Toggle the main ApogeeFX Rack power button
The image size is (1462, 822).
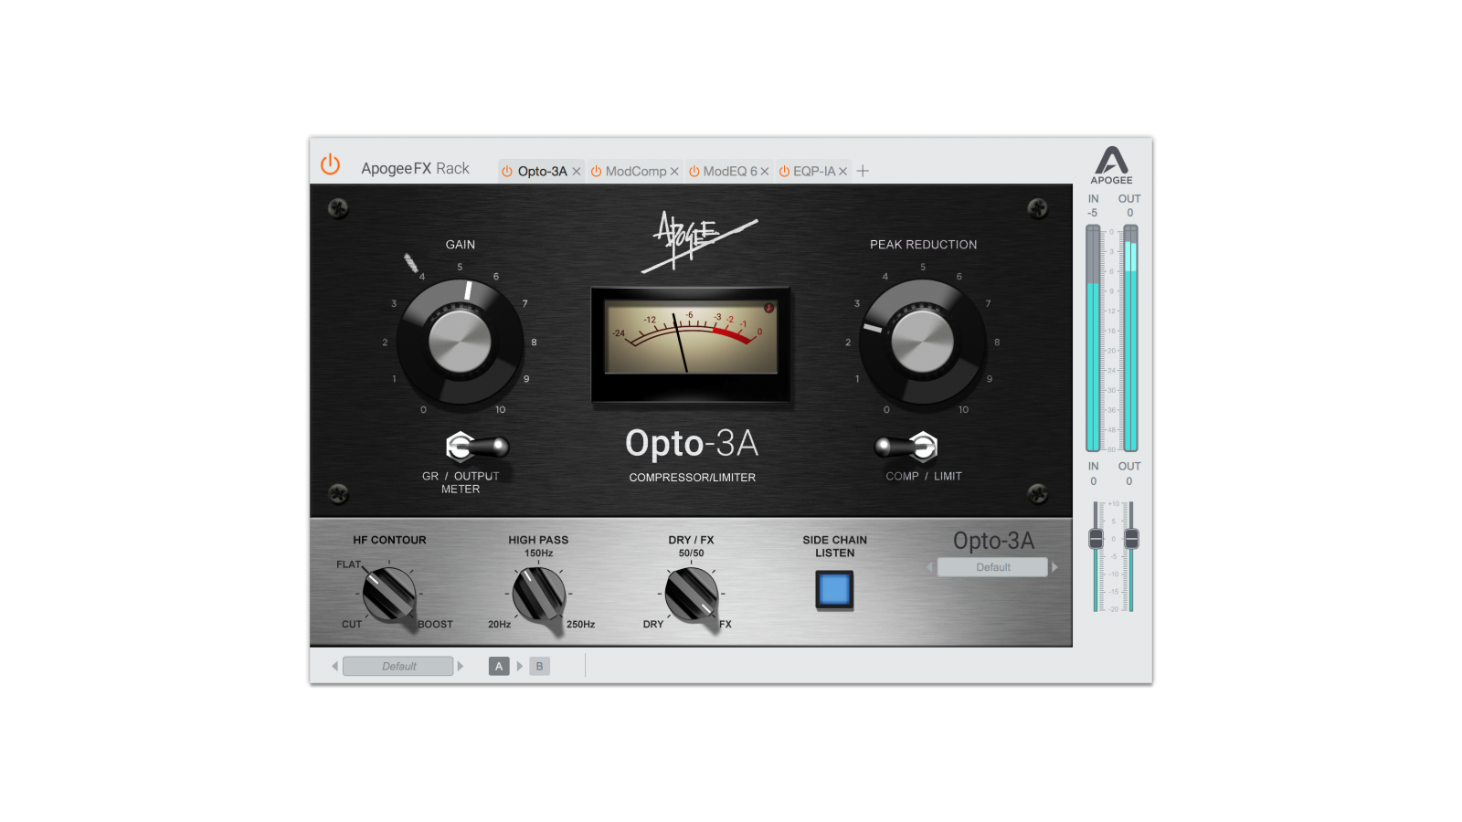[x=330, y=164]
